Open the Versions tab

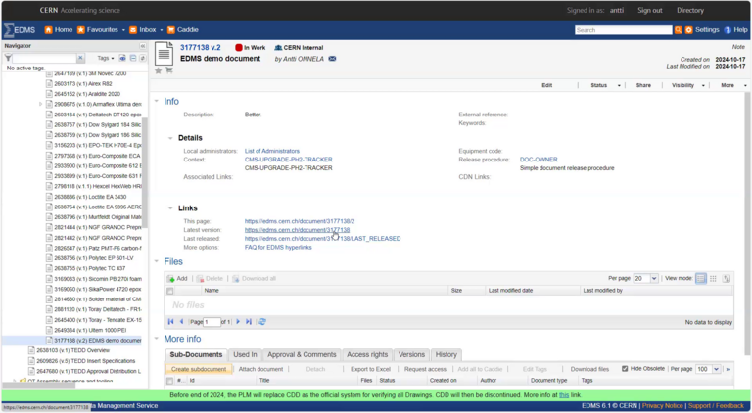pyautogui.click(x=411, y=354)
